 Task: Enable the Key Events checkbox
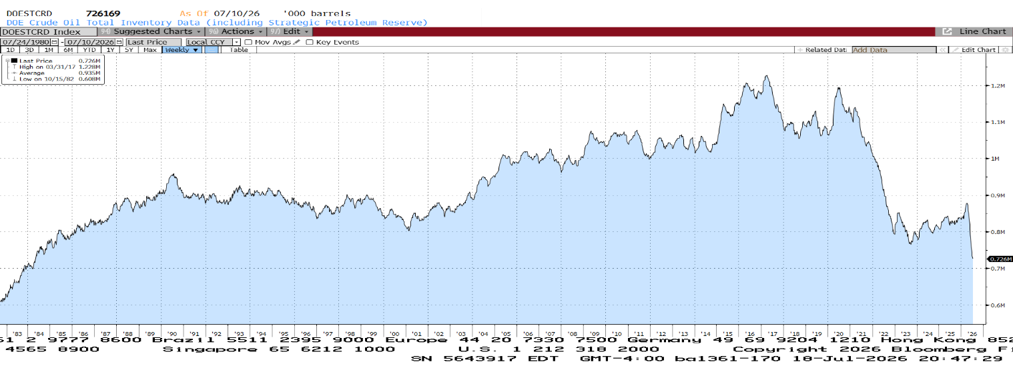coord(309,42)
